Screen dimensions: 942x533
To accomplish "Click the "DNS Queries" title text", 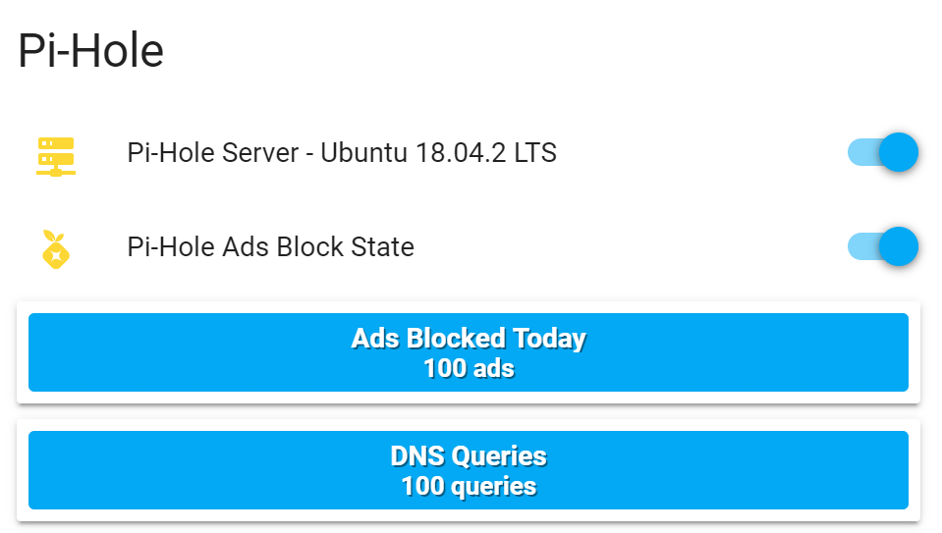I will (x=469, y=456).
